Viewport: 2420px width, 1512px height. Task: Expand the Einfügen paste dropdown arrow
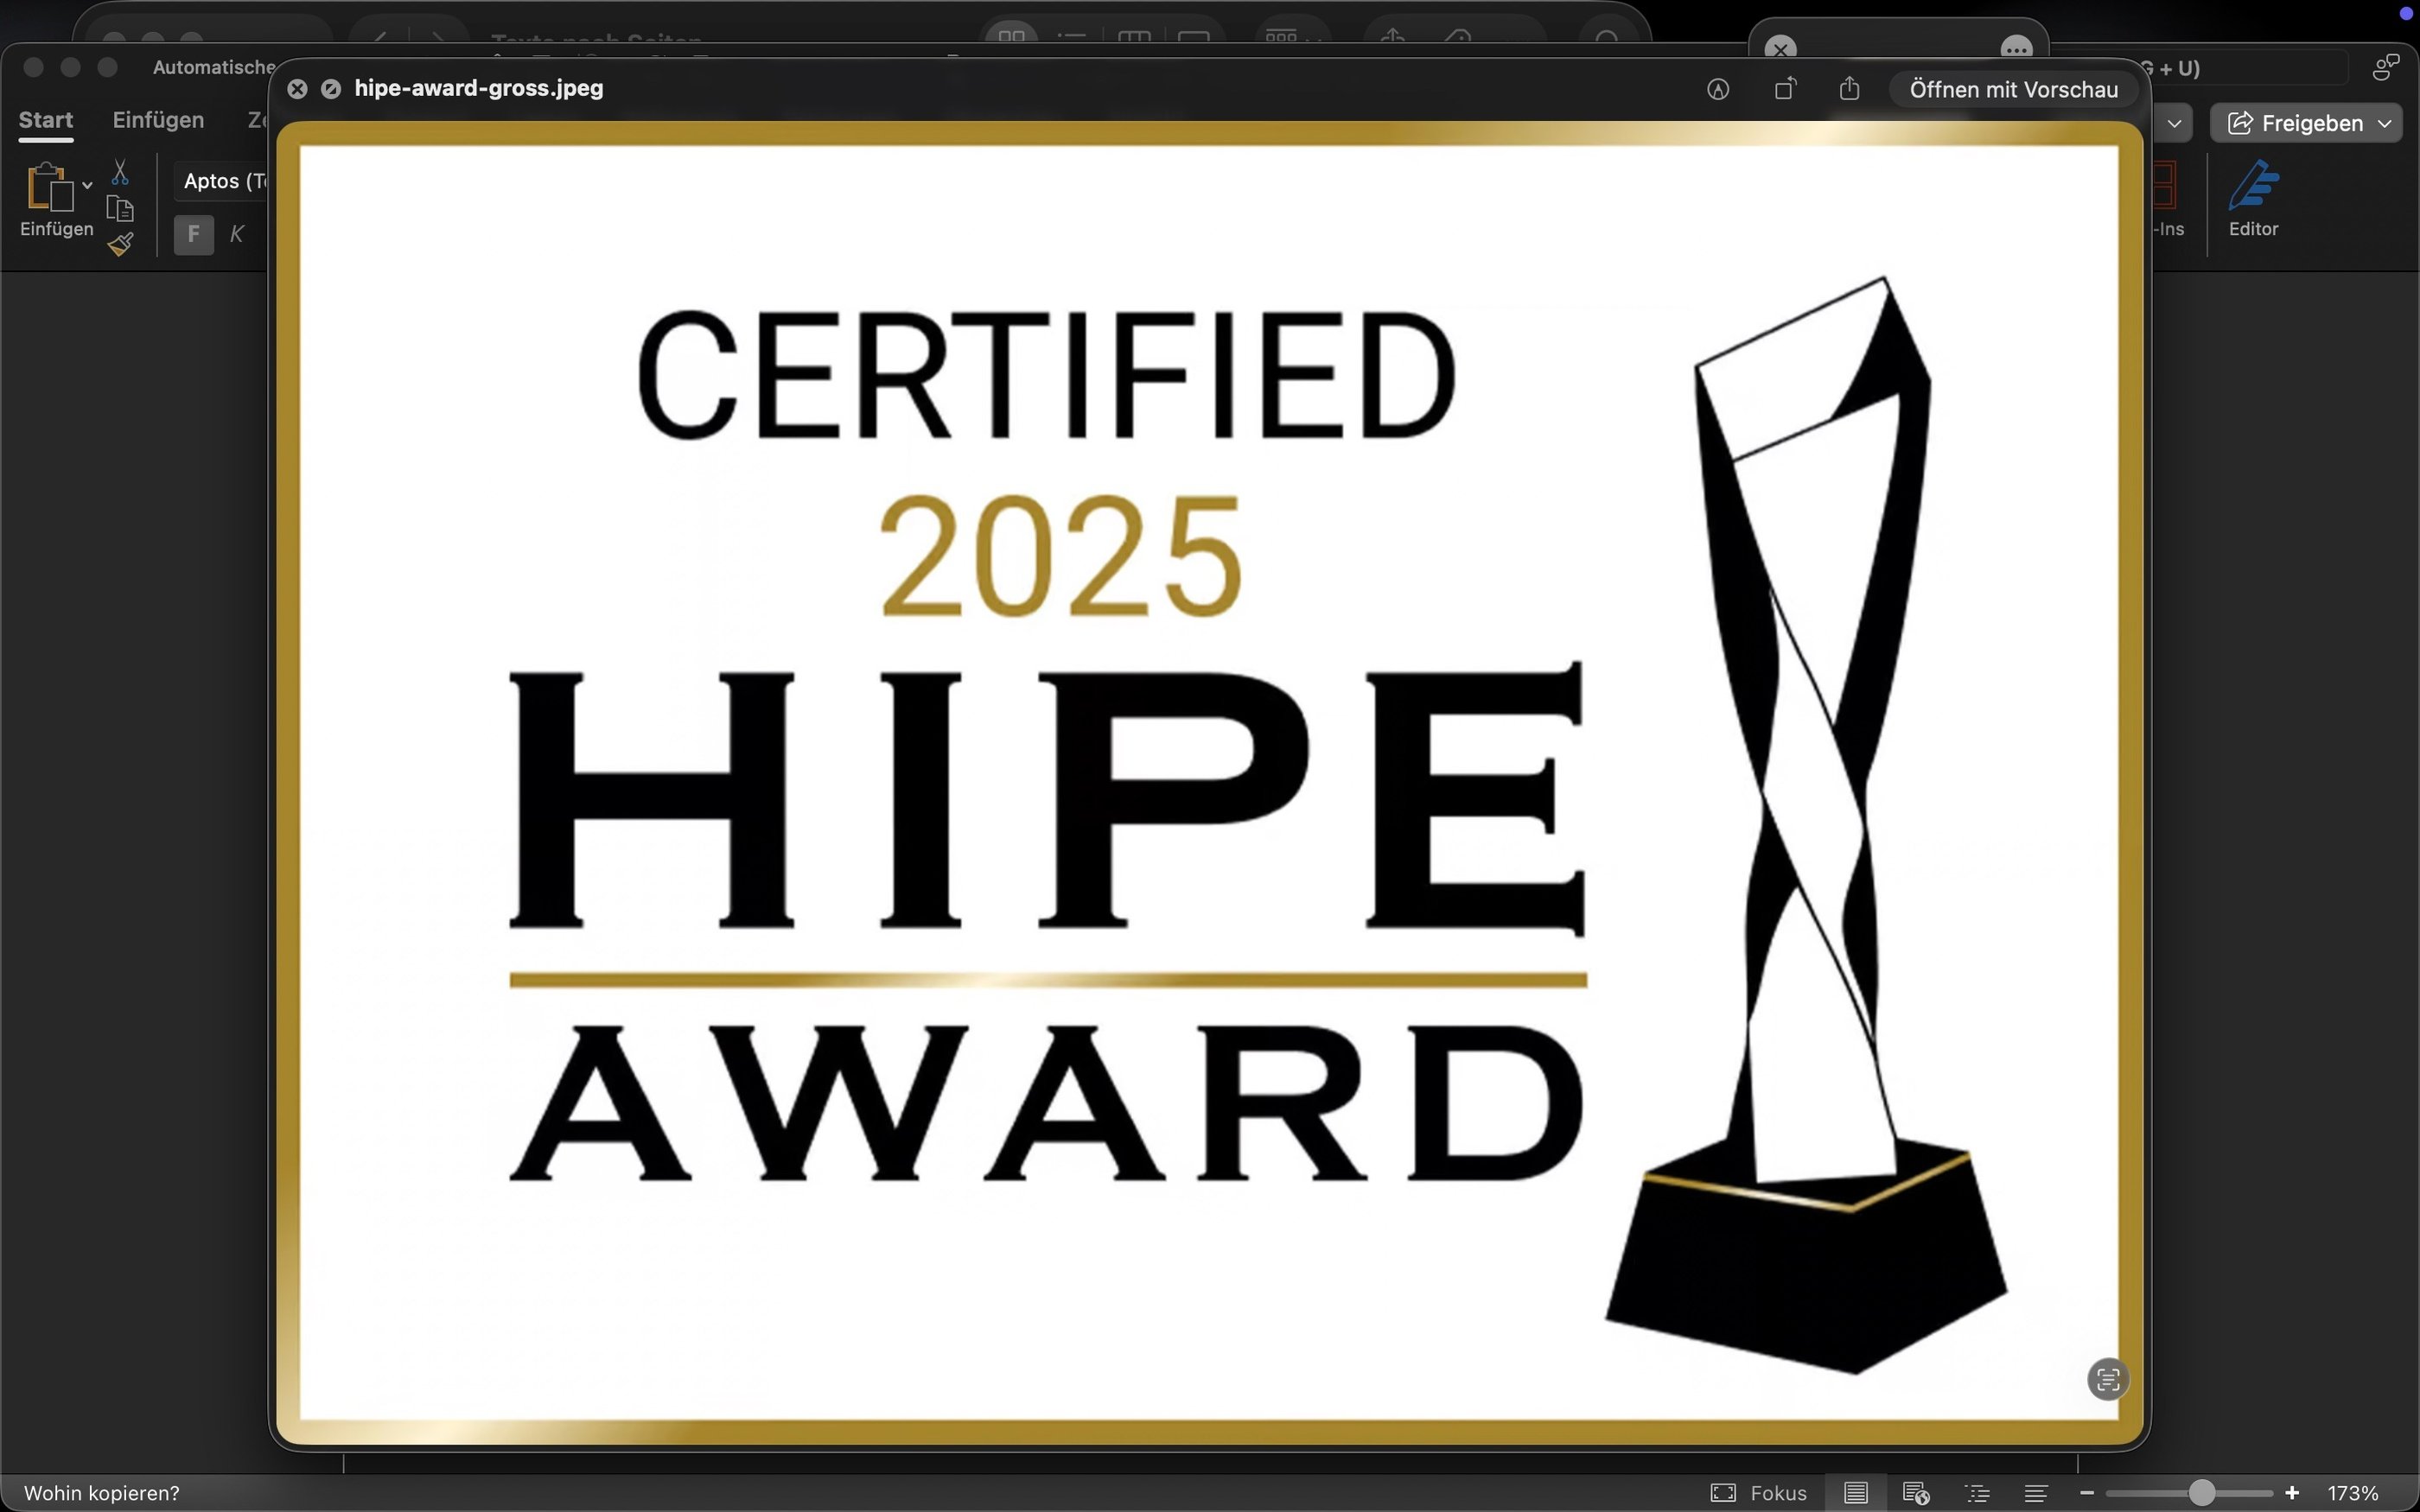coord(88,185)
